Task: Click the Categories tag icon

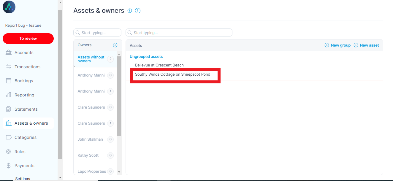Action: tap(9, 137)
